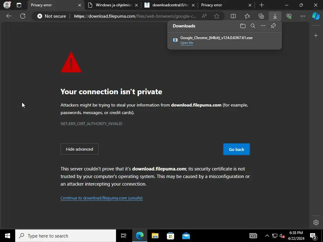
Task: Open Mail app from taskbar
Action: click(x=186, y=236)
